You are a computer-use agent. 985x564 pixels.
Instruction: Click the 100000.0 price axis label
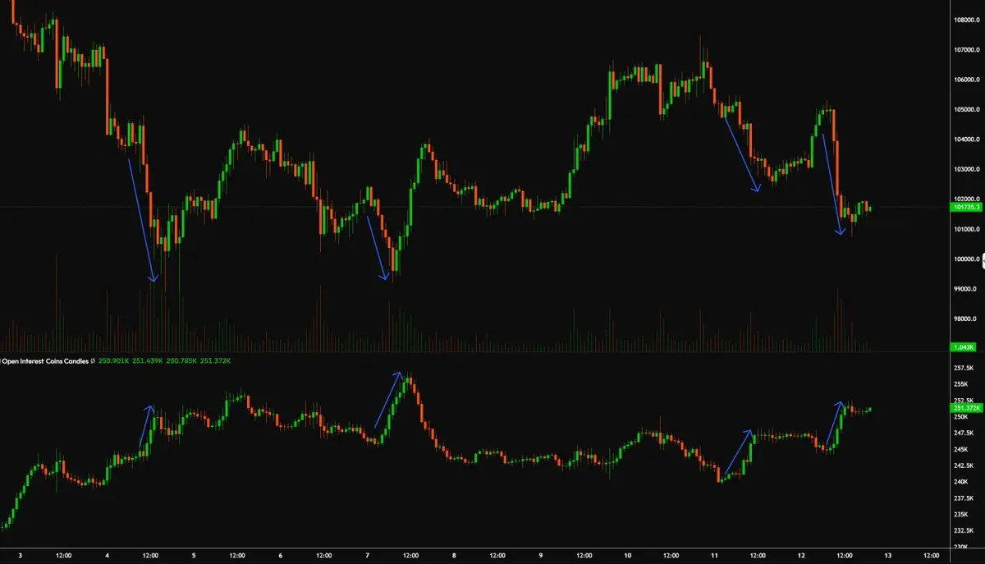pos(967,259)
